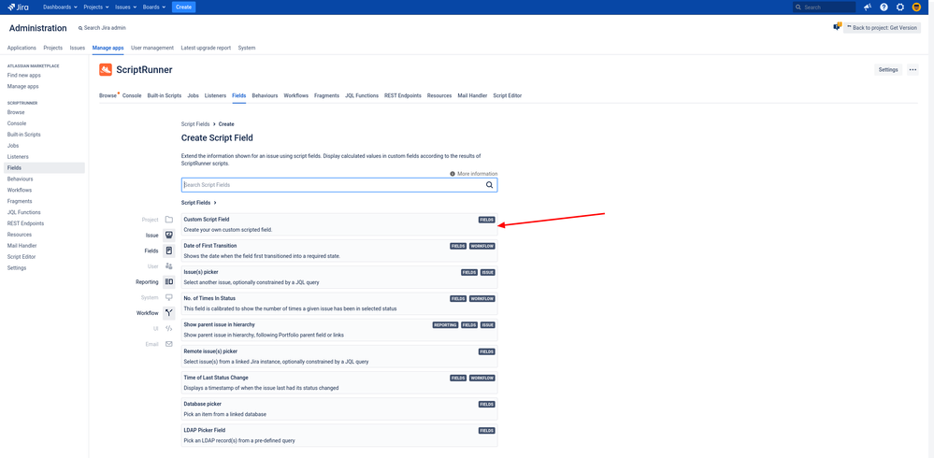
Task: Open Search Jira admin
Action: (x=102, y=28)
